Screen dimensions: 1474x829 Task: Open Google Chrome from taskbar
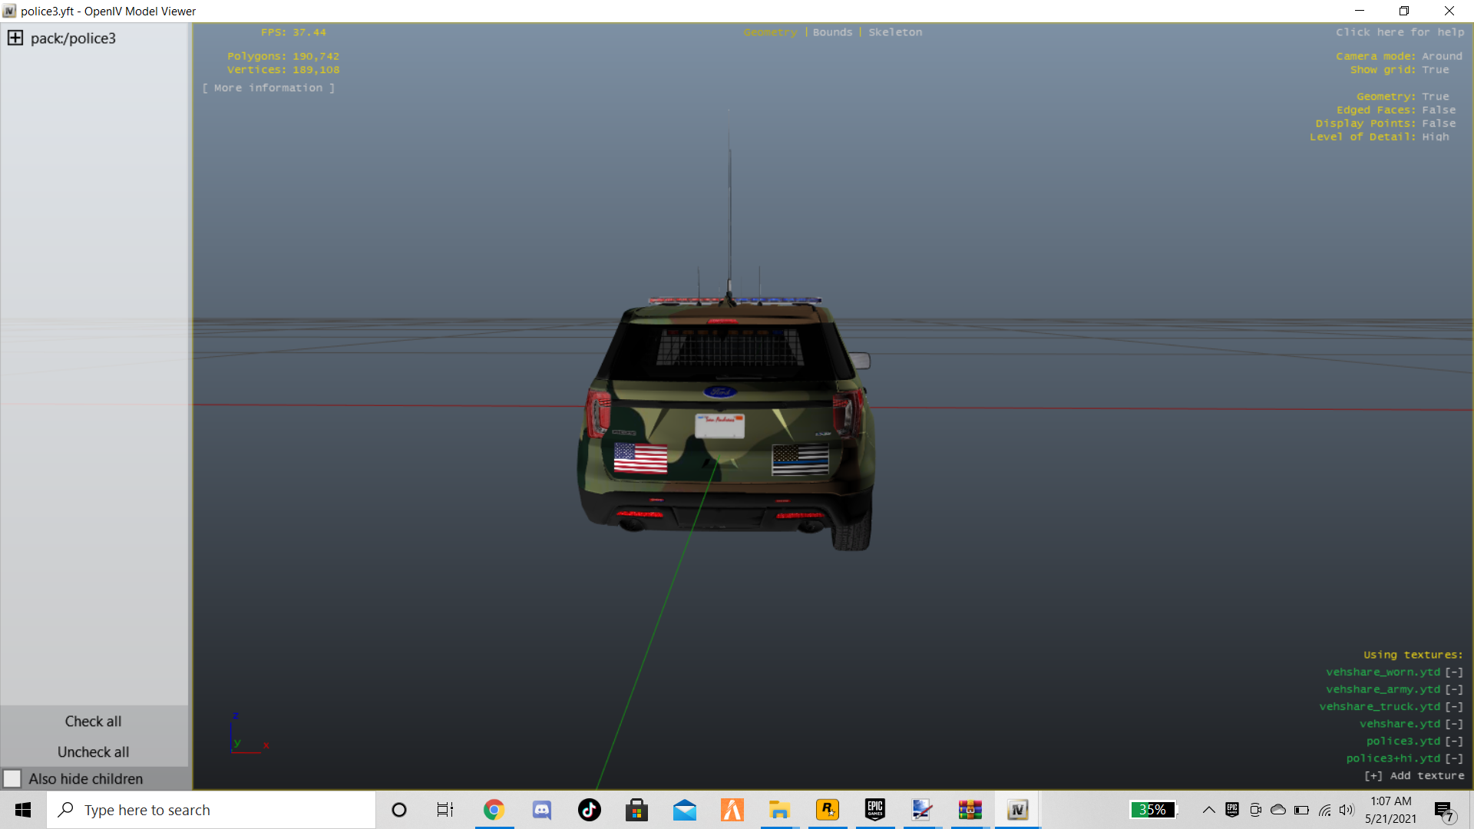click(494, 810)
